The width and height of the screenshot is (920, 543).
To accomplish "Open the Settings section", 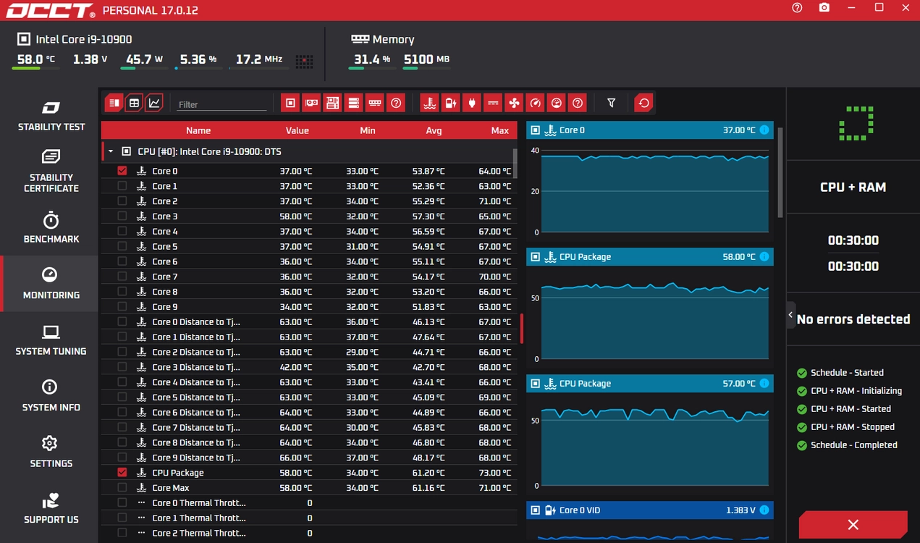I will point(51,452).
